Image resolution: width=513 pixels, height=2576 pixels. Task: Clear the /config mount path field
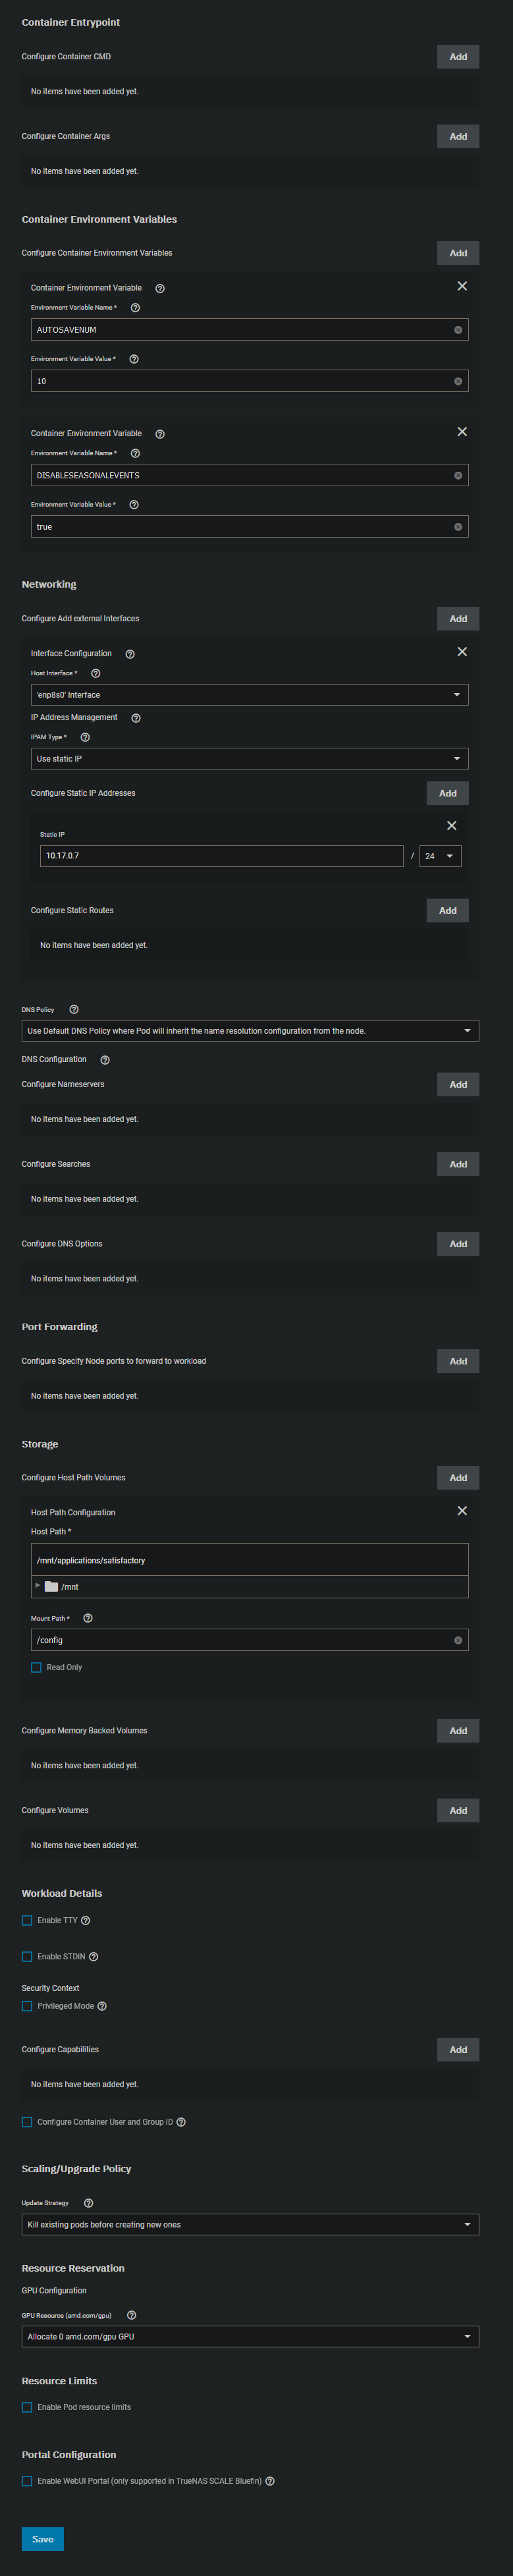(x=458, y=1640)
